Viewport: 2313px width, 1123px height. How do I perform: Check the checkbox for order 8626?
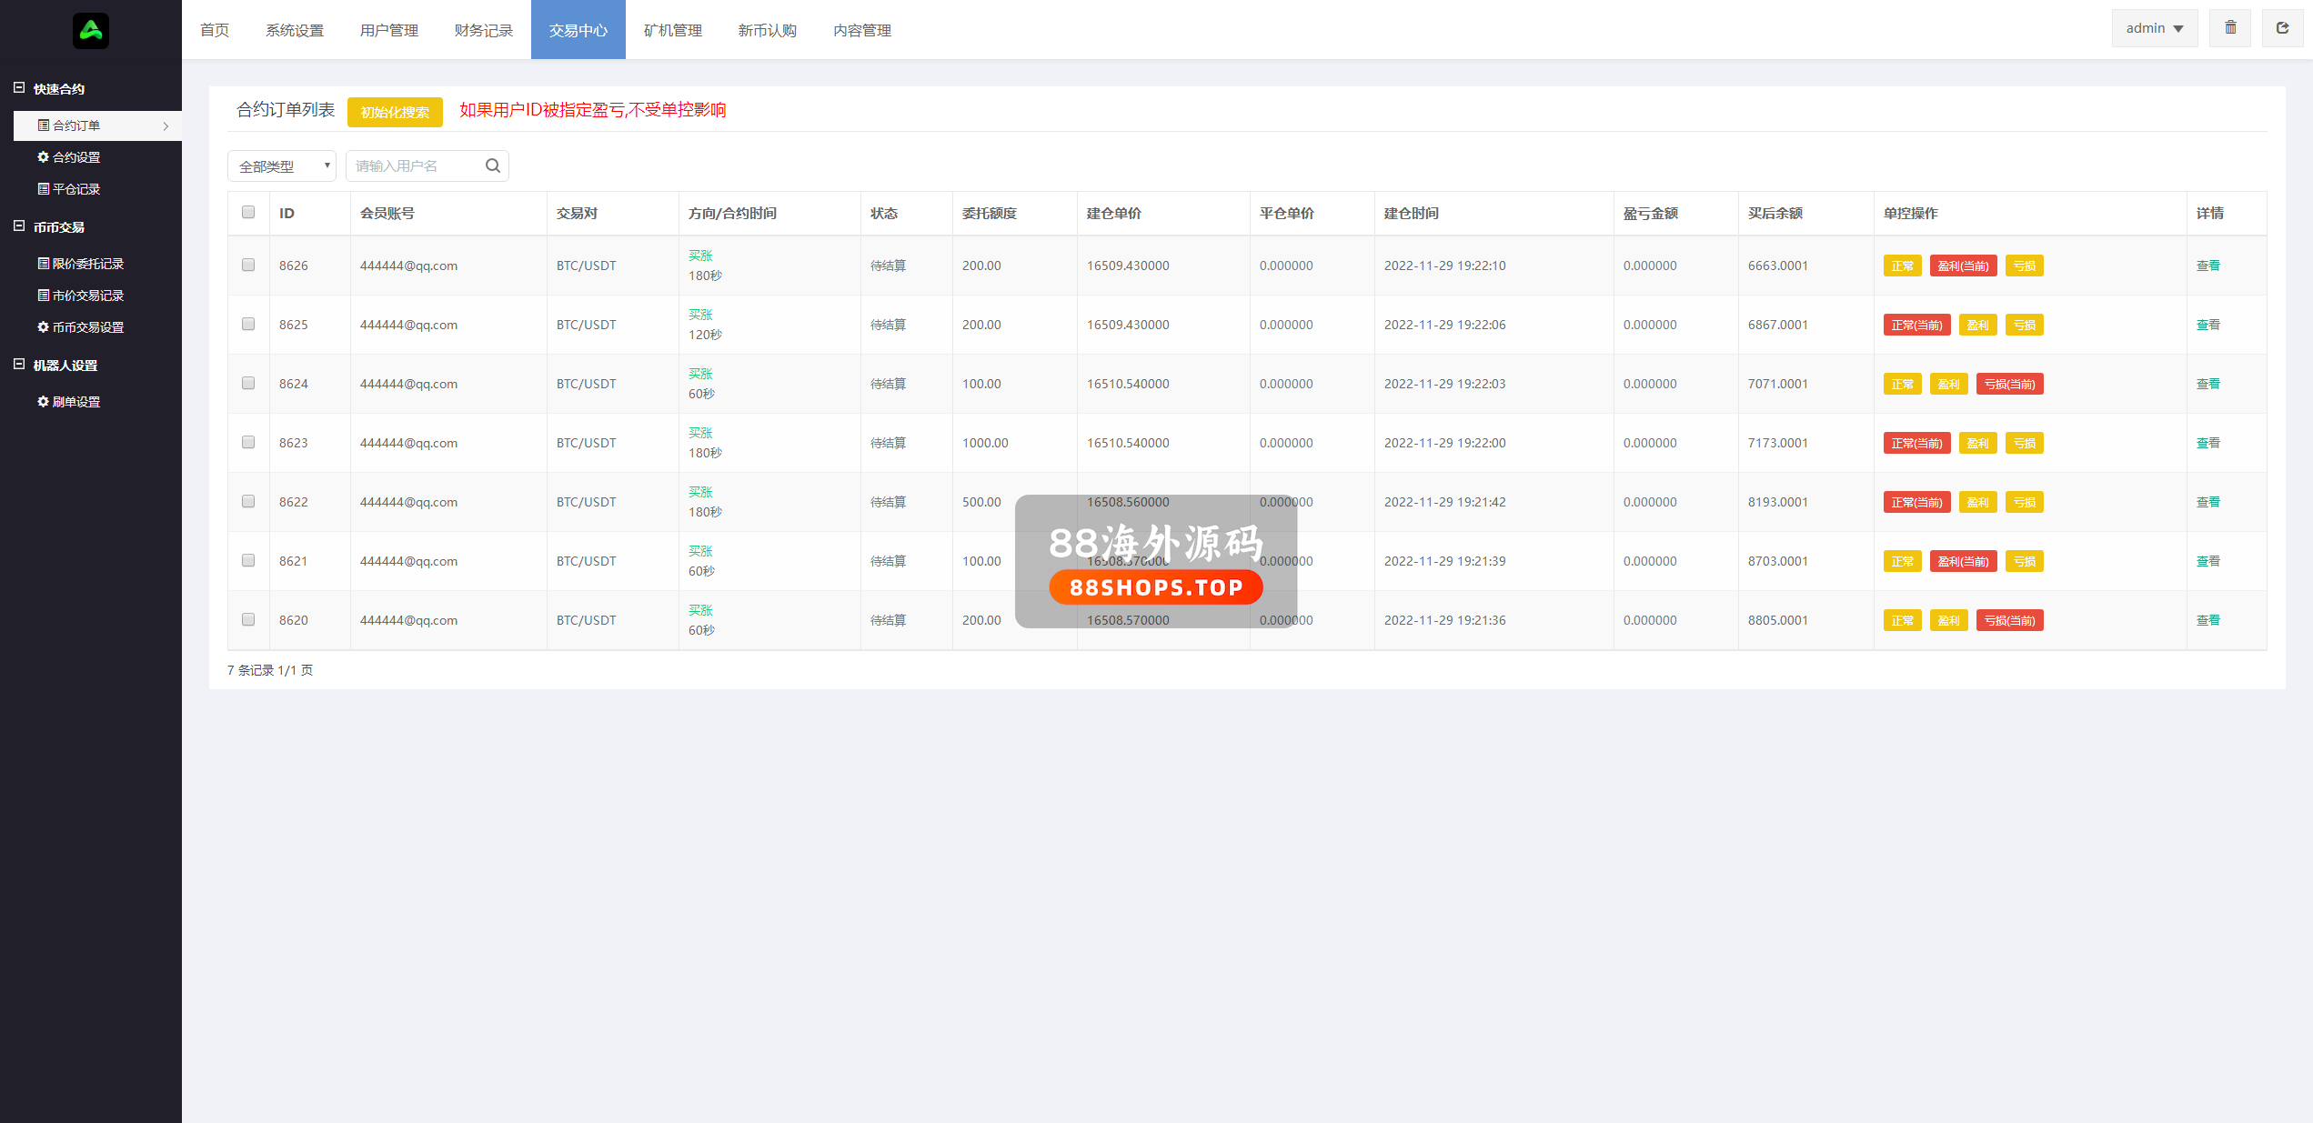pos(248,265)
